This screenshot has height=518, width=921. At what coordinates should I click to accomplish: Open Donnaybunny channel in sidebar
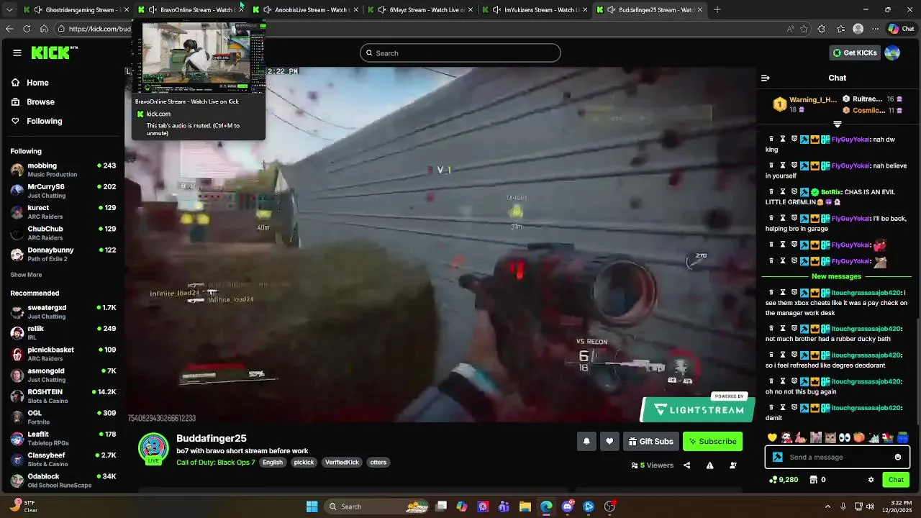click(63, 254)
